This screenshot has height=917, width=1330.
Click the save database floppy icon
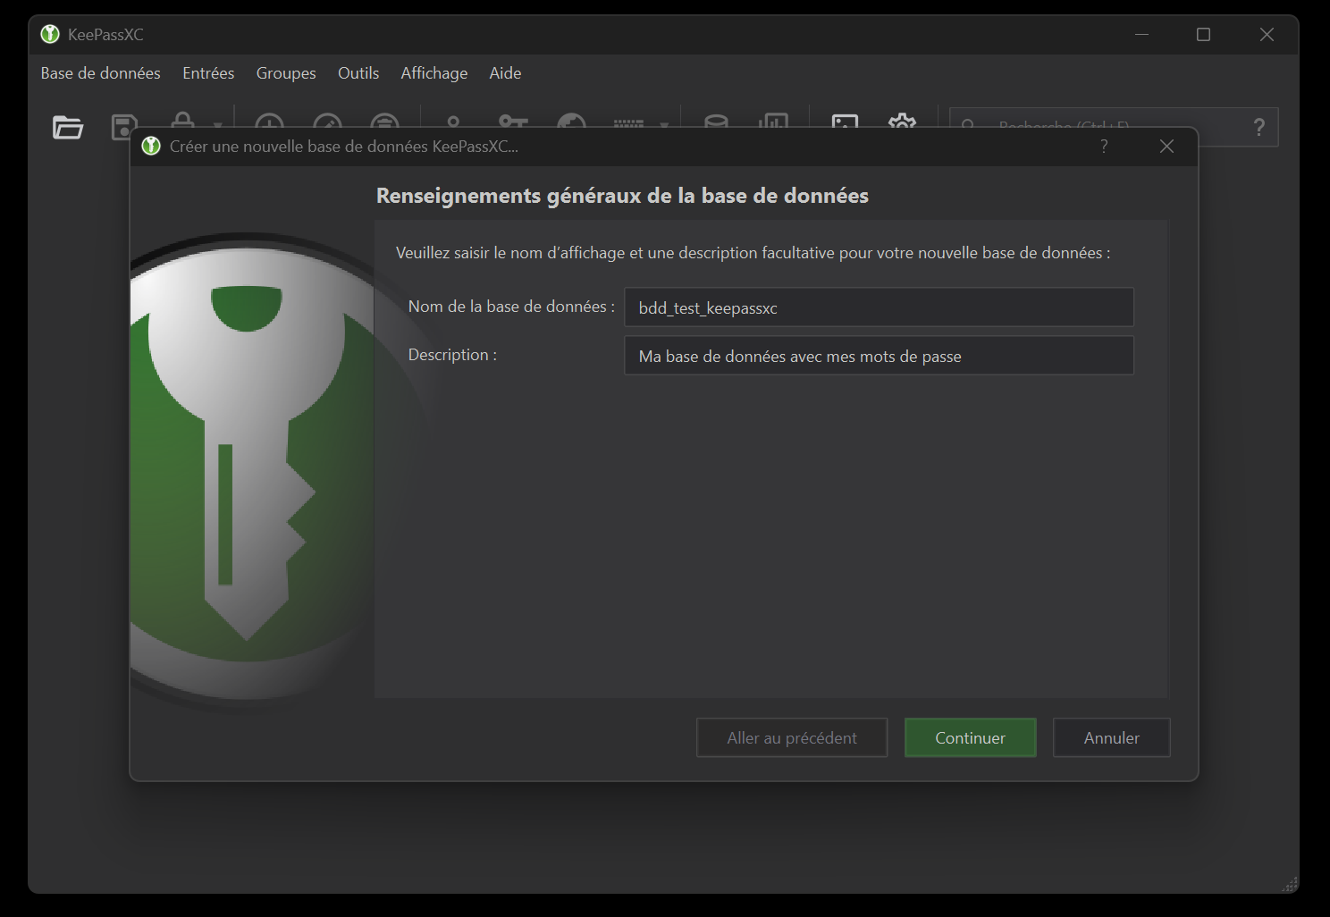click(x=123, y=127)
